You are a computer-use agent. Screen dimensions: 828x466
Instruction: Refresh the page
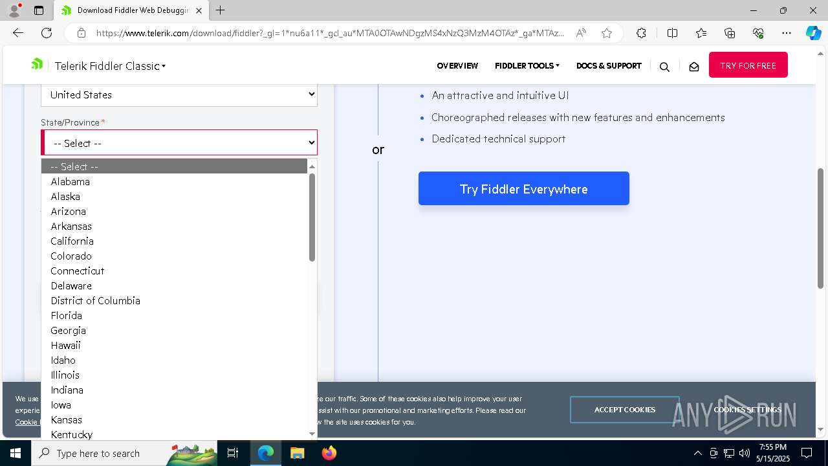point(47,33)
